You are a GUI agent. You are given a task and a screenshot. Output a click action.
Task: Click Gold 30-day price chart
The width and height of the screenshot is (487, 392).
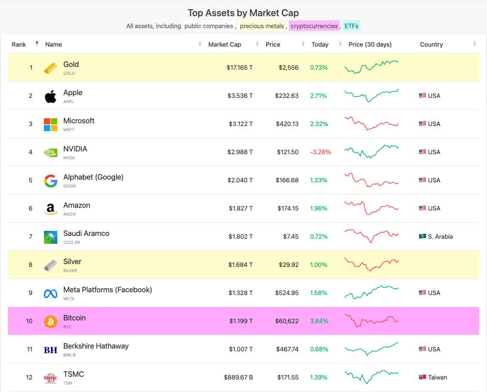click(371, 67)
